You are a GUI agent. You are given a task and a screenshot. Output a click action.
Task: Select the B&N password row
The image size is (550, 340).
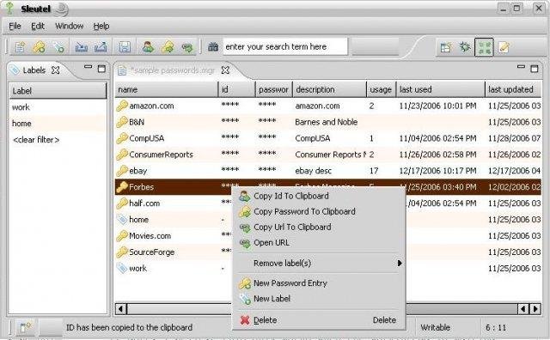click(x=328, y=122)
